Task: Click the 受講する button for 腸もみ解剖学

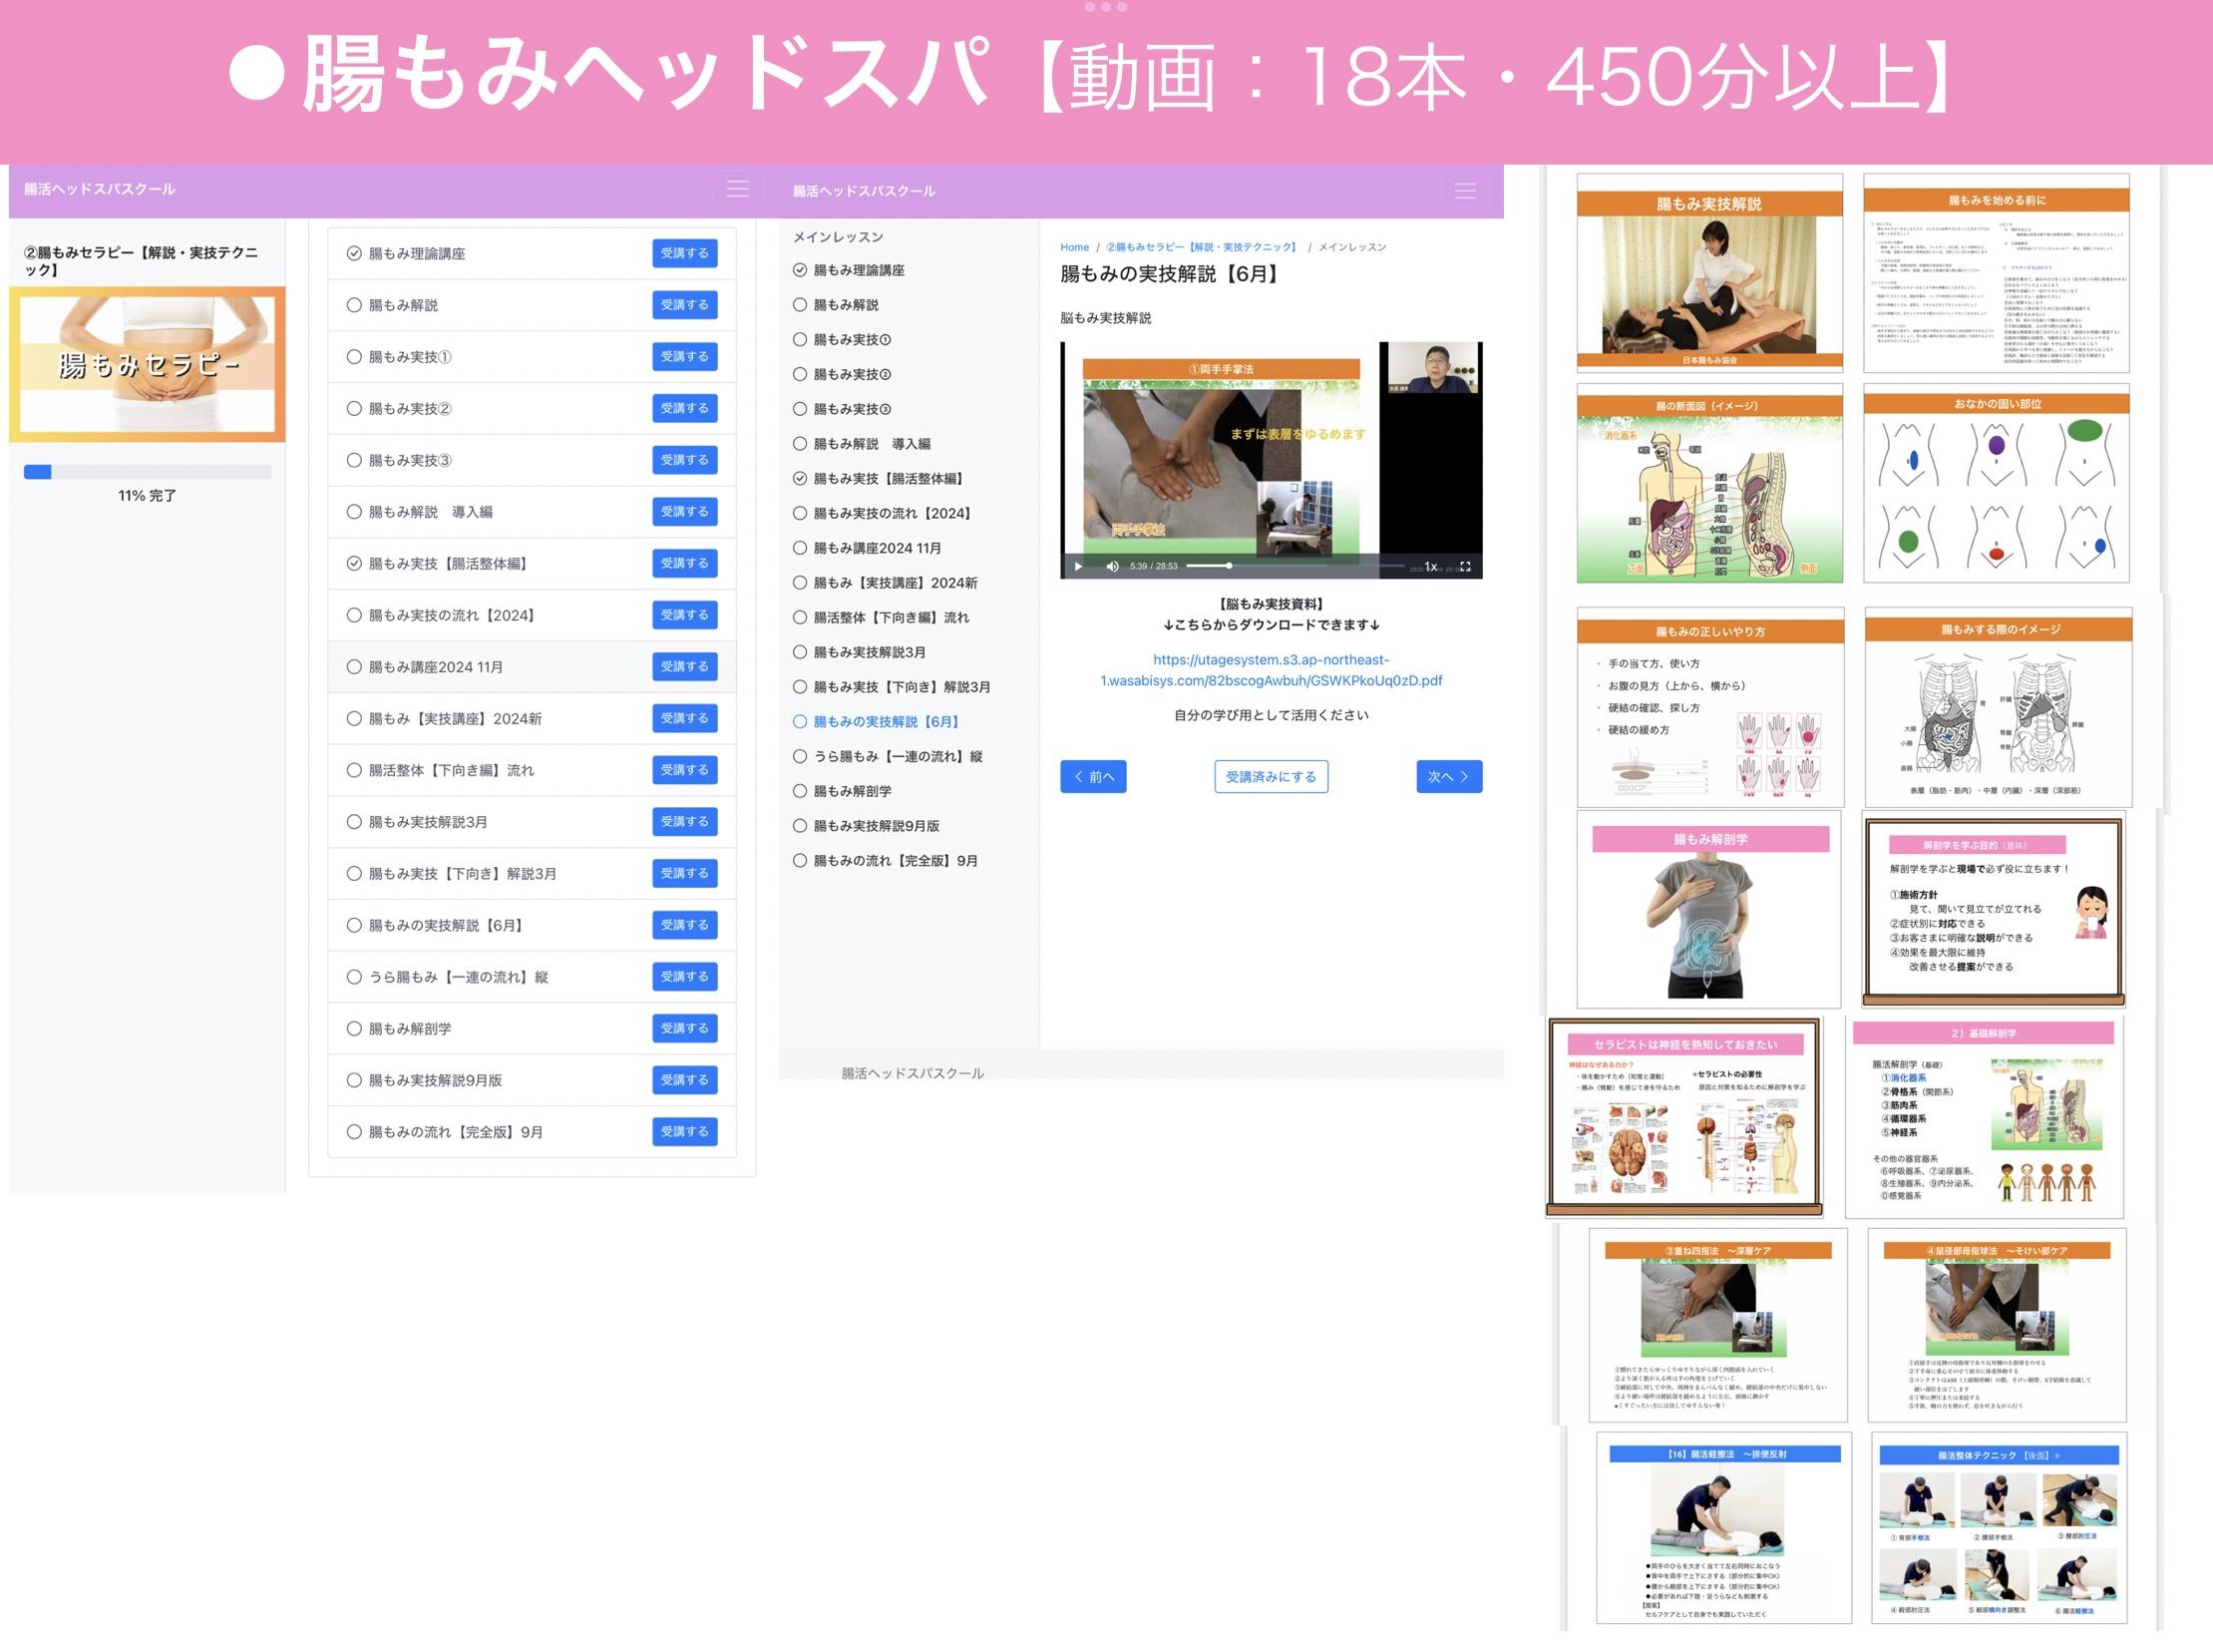Action: coord(684,1029)
